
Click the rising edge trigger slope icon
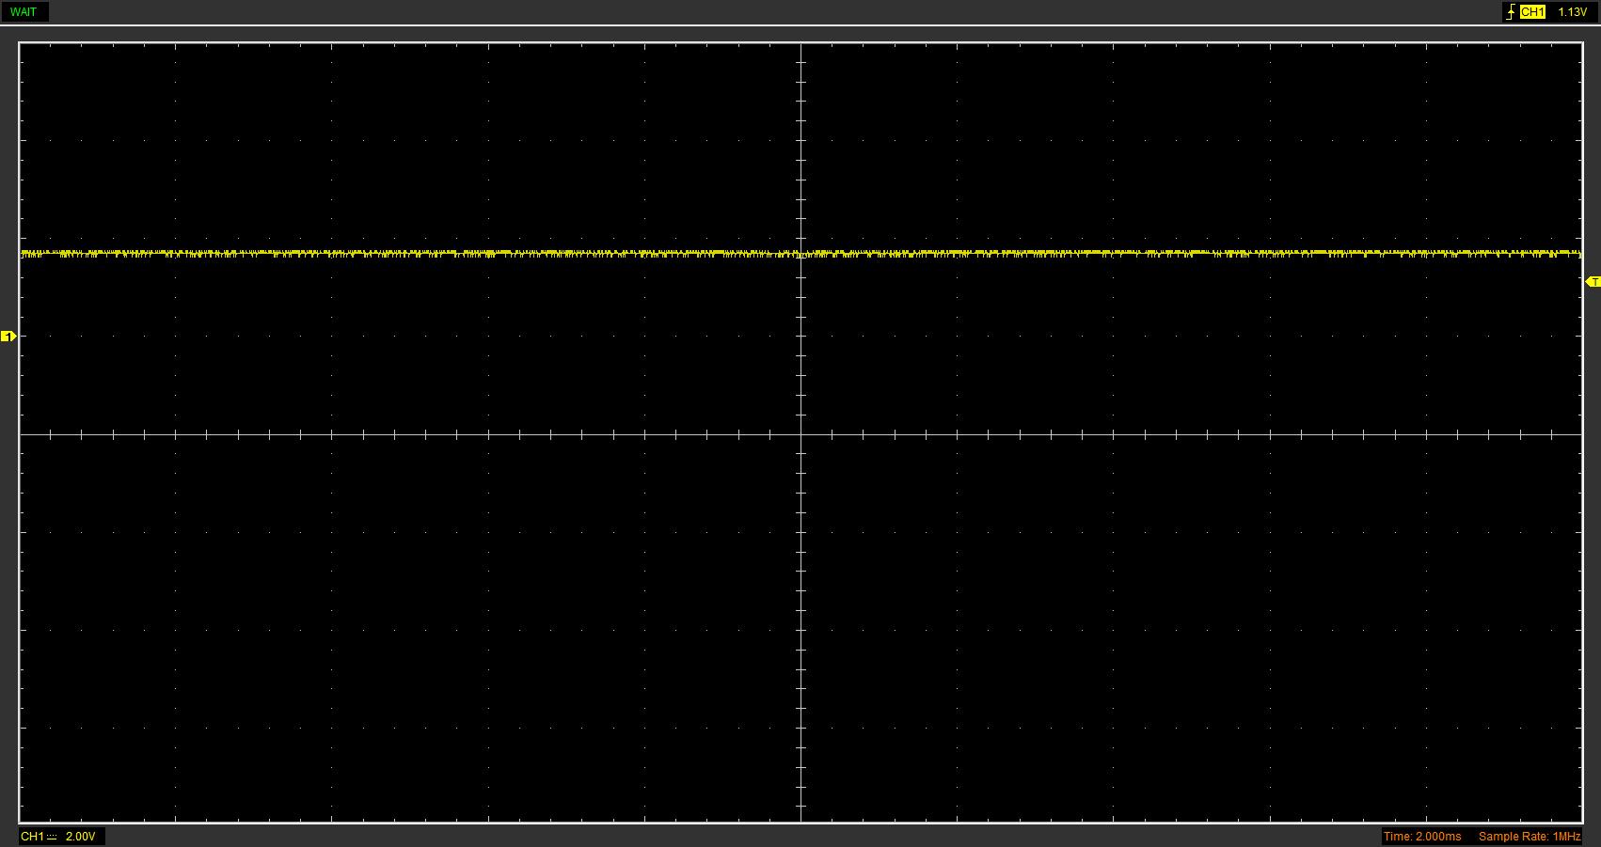coord(1511,12)
